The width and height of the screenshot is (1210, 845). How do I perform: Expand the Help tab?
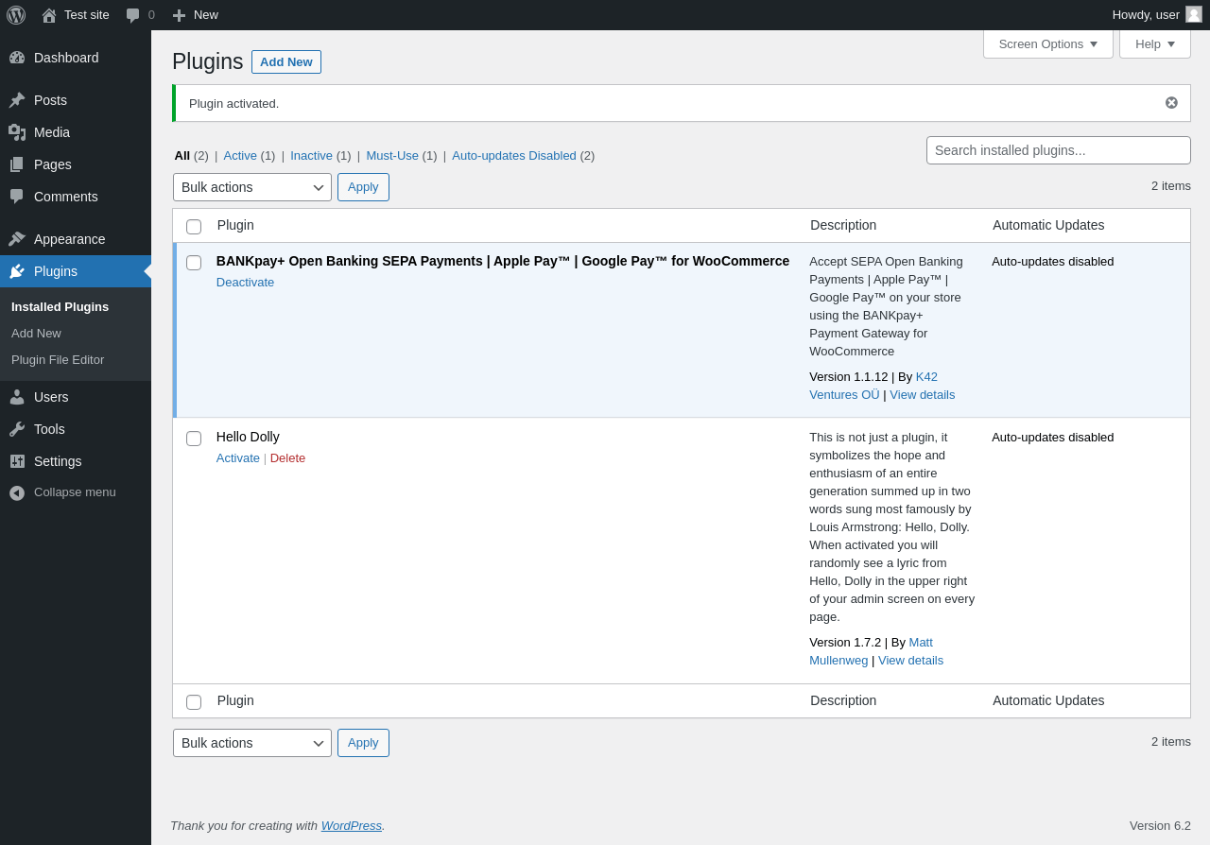point(1154,44)
